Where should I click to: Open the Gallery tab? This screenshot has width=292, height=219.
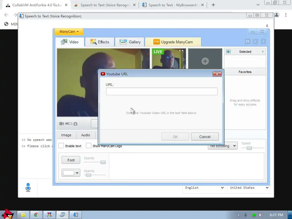130,42
